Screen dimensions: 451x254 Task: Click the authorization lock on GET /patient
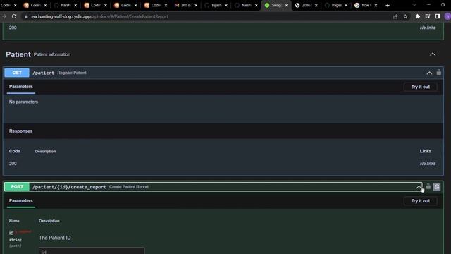[438, 72]
